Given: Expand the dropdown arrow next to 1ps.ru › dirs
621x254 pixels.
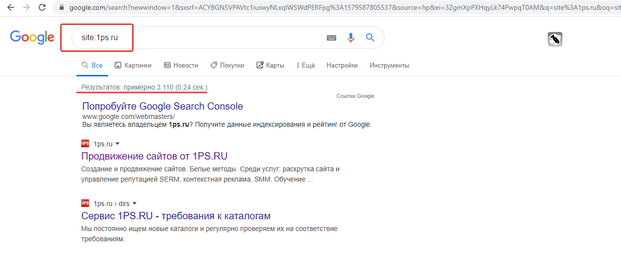Looking at the screenshot, I should coord(135,204).
